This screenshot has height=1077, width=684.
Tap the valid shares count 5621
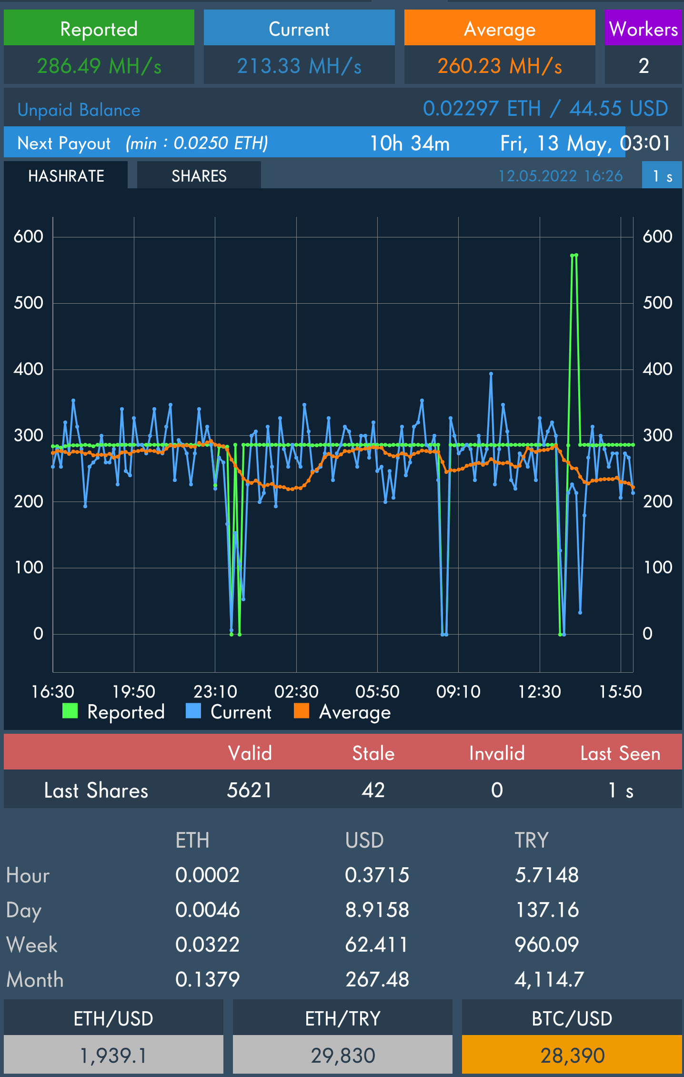pos(250,790)
